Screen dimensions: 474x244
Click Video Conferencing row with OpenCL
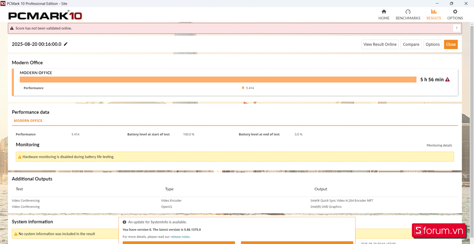pos(26,207)
